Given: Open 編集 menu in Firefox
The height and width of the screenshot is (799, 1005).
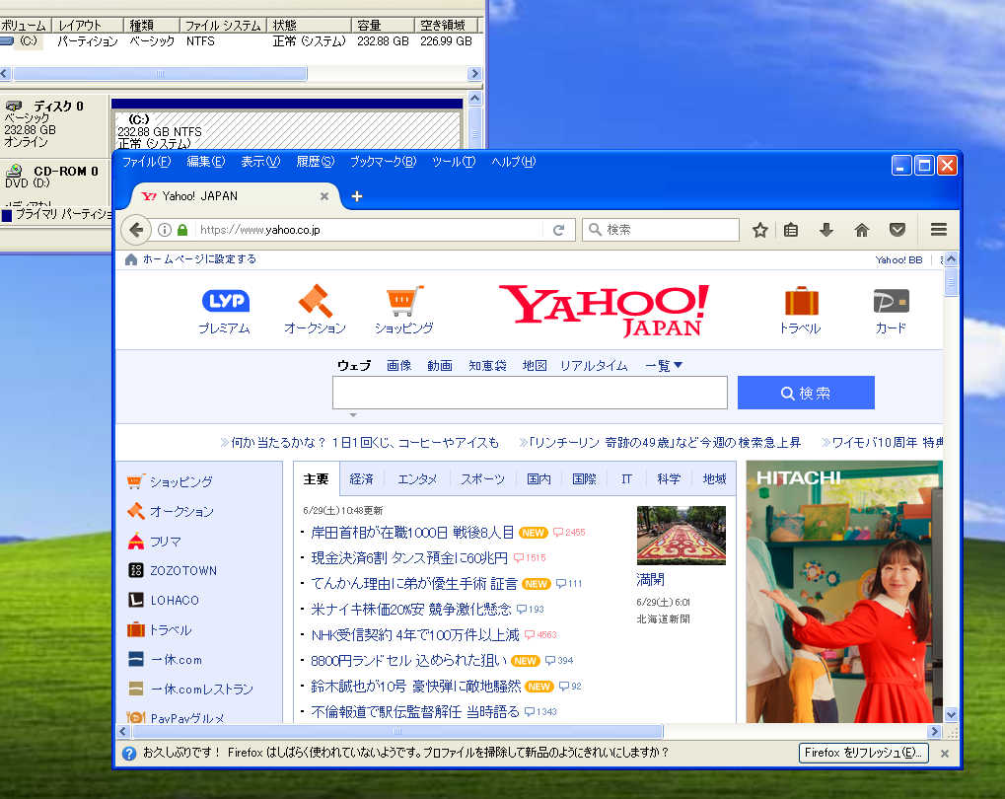Looking at the screenshot, I should pyautogui.click(x=206, y=162).
